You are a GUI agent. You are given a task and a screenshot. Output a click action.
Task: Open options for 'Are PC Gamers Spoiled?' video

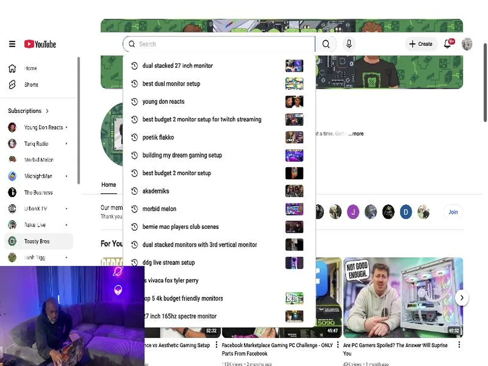tap(459, 345)
